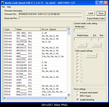Close the Media Code Speed Edit window
The height and width of the screenshot is (107, 109).
pos(106,3)
